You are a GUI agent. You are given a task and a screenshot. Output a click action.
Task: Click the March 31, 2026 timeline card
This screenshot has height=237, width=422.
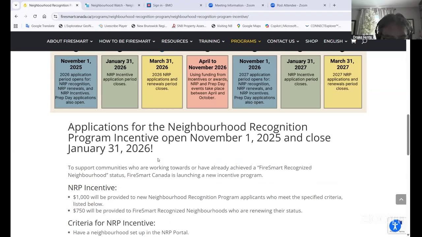coord(162,82)
